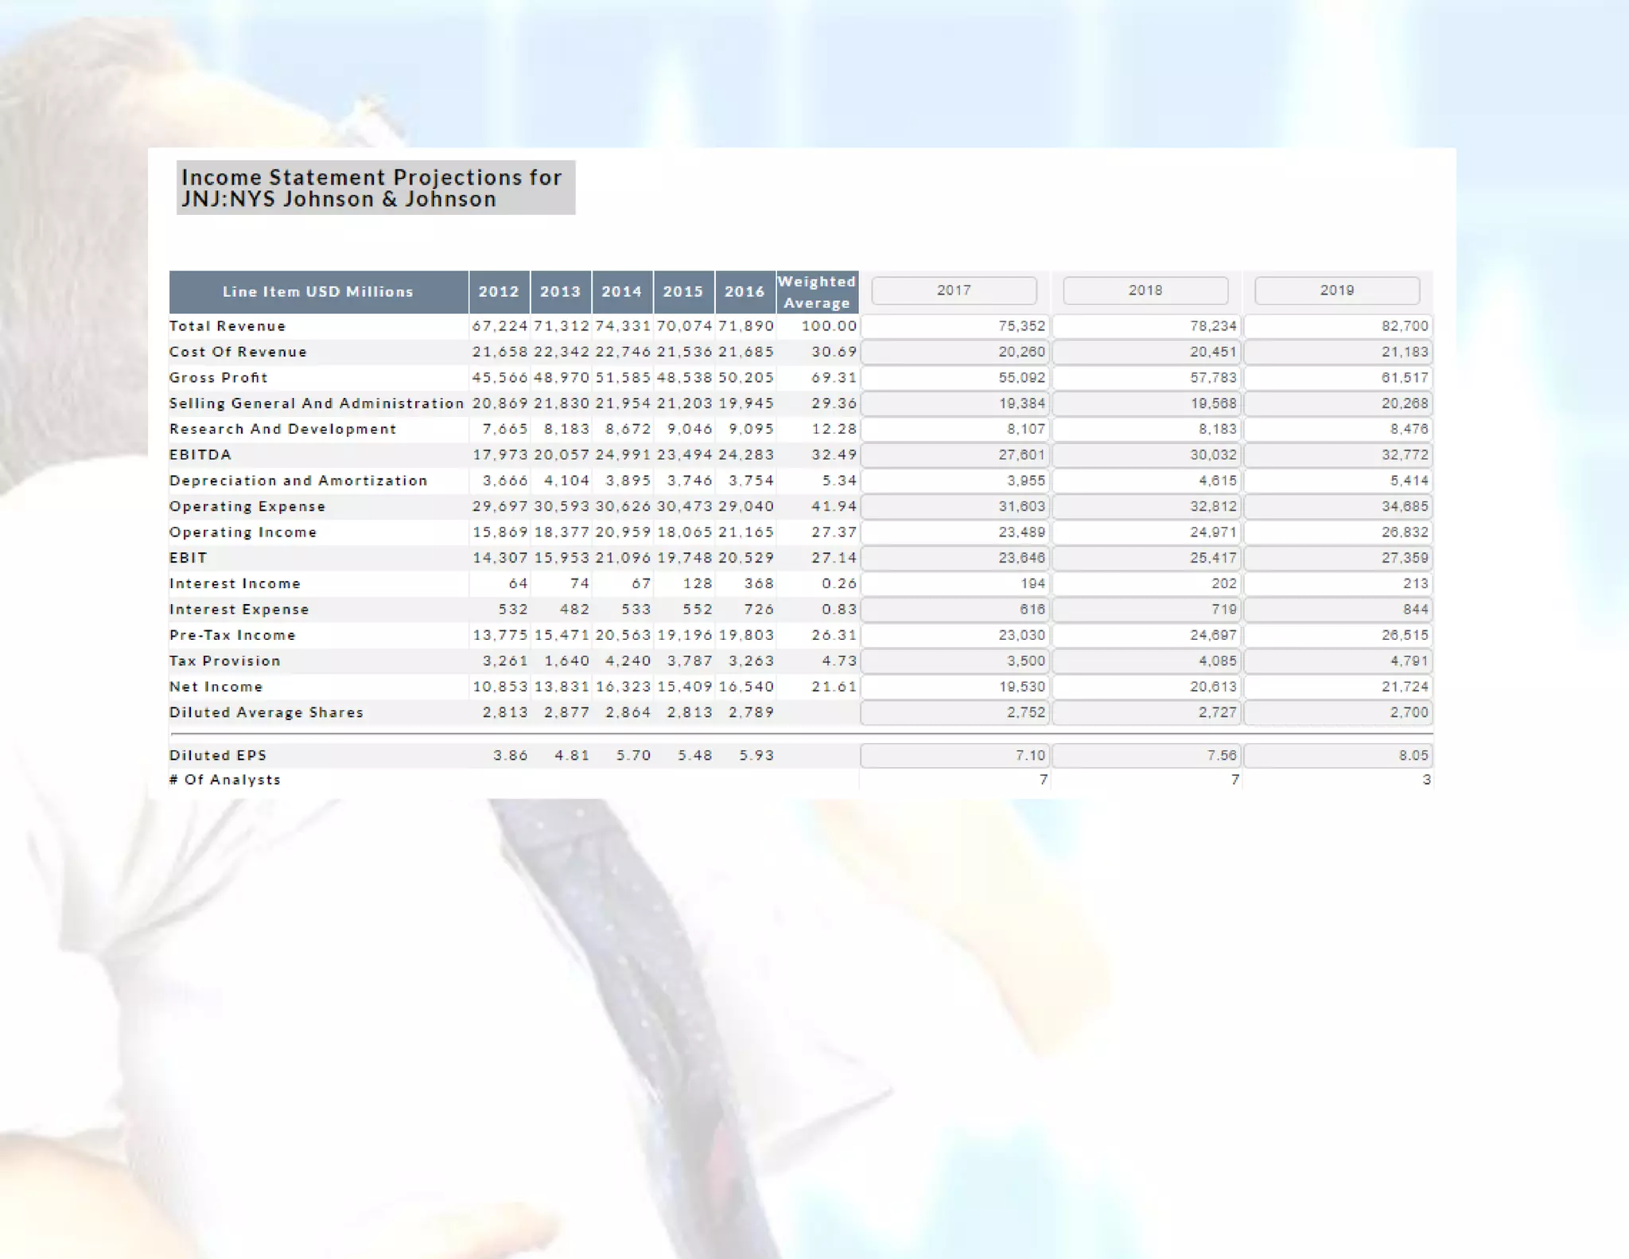The height and width of the screenshot is (1259, 1629).
Task: Select the 2018 Pre-Tax Income field
Action: [x=1146, y=635]
